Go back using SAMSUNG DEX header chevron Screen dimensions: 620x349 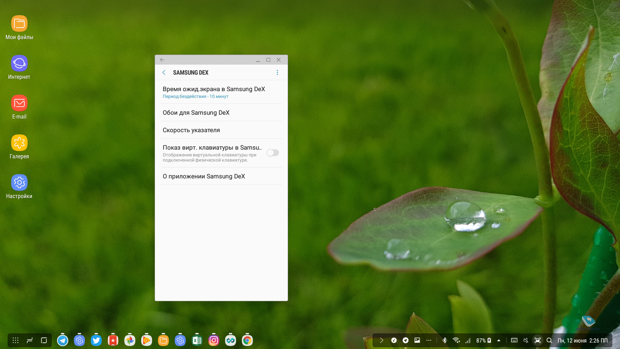coord(164,72)
